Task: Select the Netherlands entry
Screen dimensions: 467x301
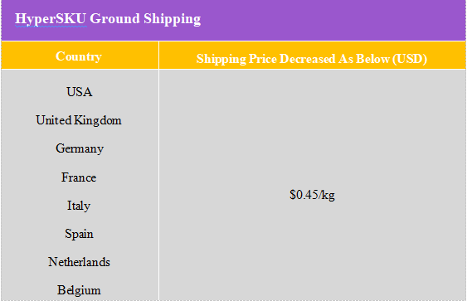Action: point(80,262)
